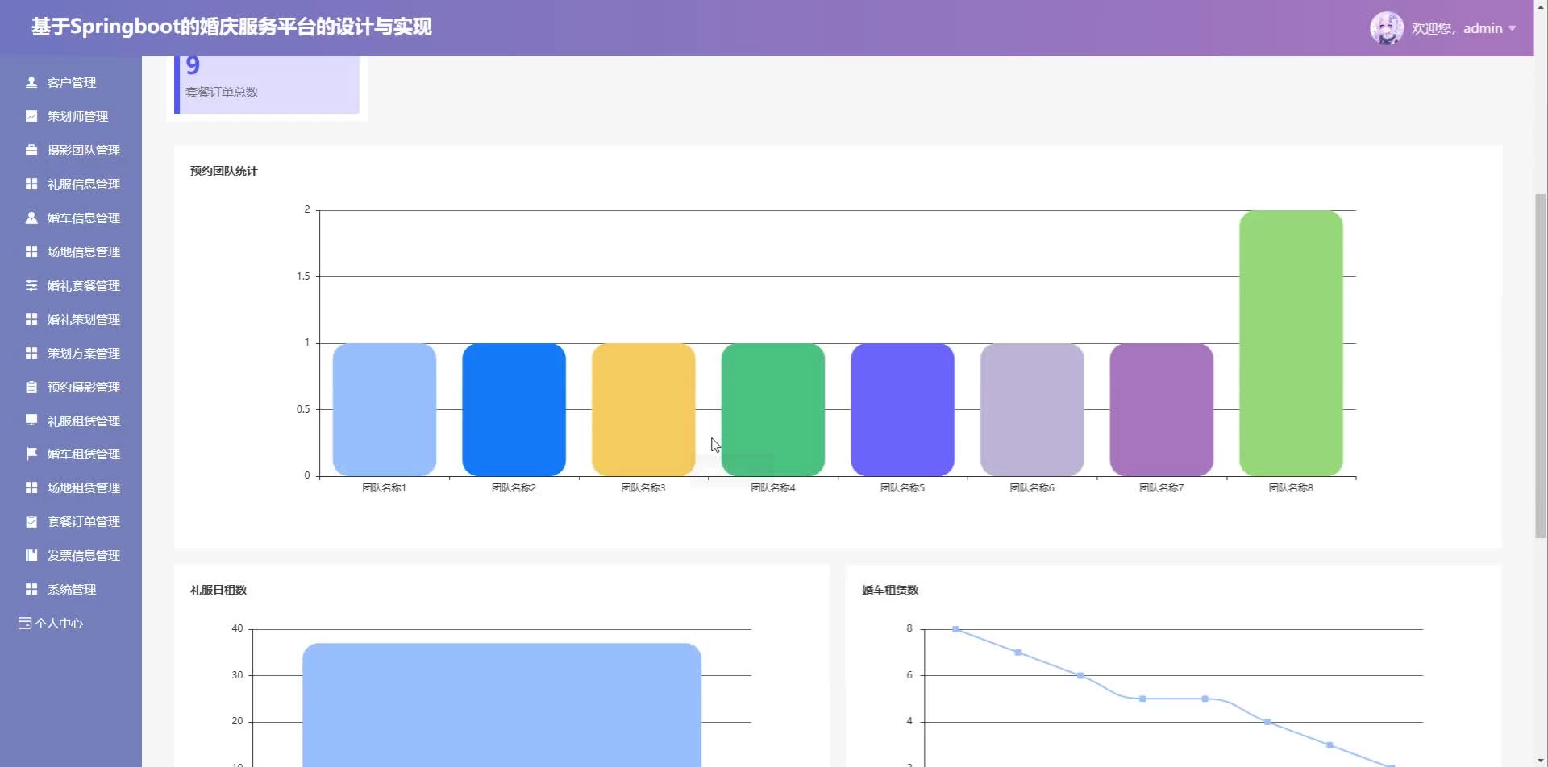Click the 客户管理 person icon

click(31, 82)
